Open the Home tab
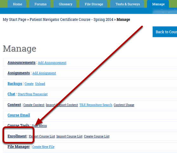Viewport: 177px width, 153px height. click(x=17, y=4)
